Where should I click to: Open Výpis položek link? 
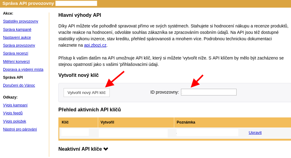point(14,121)
